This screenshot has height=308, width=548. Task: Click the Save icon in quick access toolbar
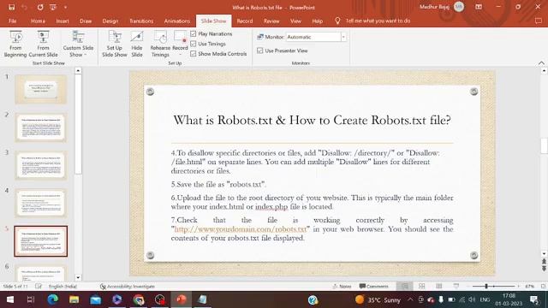point(11,7)
